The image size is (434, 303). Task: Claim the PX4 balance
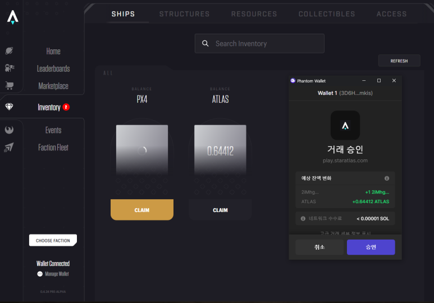point(142,210)
